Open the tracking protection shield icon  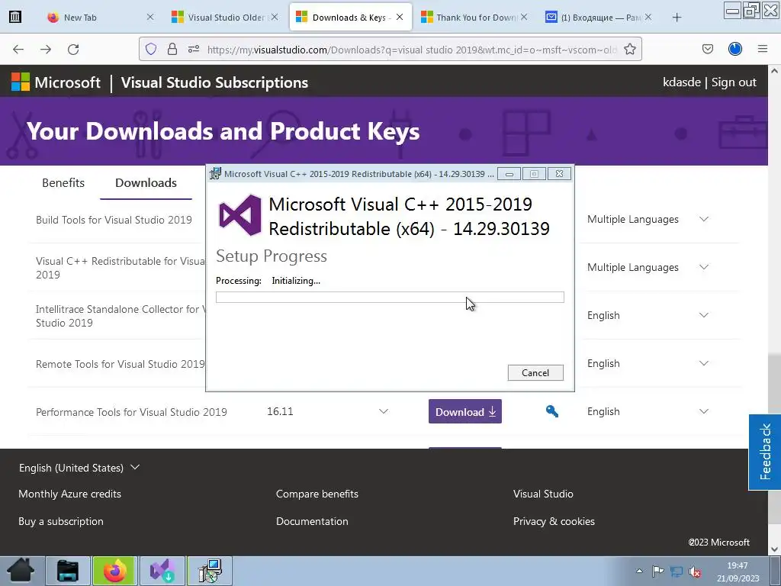151,49
